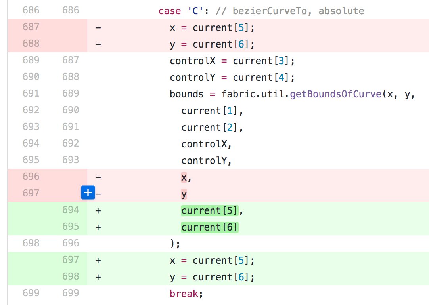This screenshot has height=305, width=429.
Task: Click the getBoundsOfCurve function name
Action: [335, 94]
